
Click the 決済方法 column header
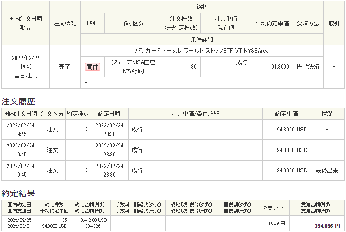tap(308, 23)
